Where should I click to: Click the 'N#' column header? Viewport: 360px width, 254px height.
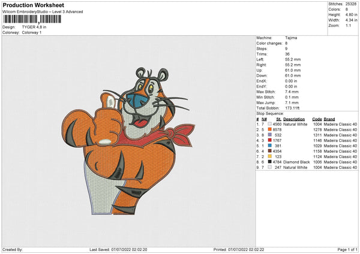click(264, 119)
